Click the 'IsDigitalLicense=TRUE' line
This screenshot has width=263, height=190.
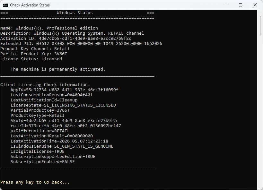(x=37, y=151)
